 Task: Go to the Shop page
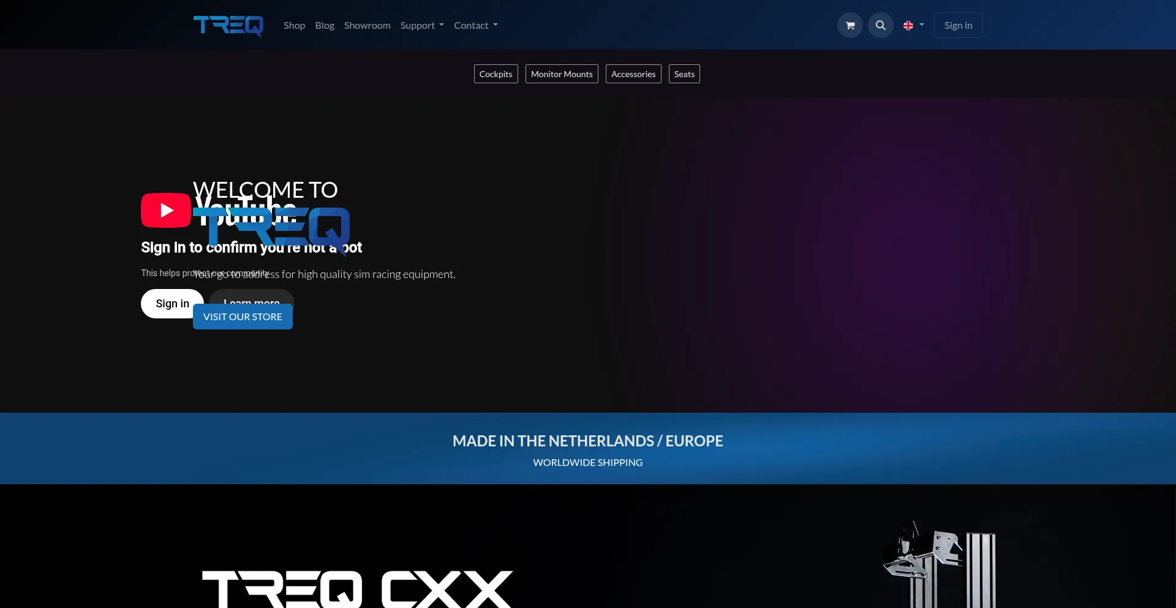pos(294,25)
